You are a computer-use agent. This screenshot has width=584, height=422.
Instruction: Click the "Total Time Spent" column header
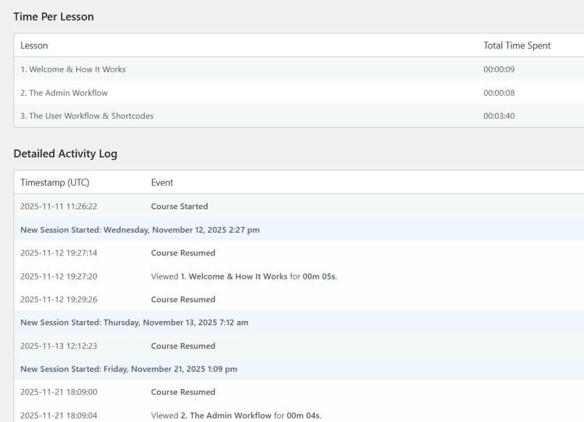click(x=517, y=46)
